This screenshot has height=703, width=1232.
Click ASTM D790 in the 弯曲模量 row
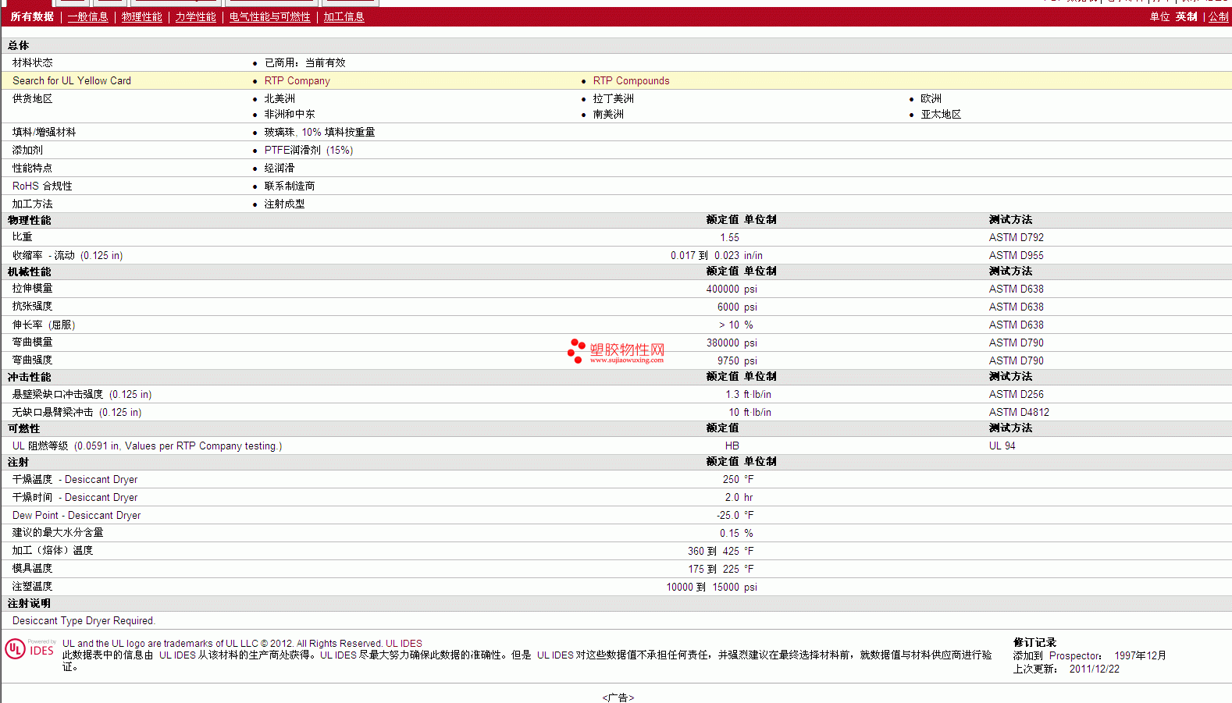coord(1017,343)
